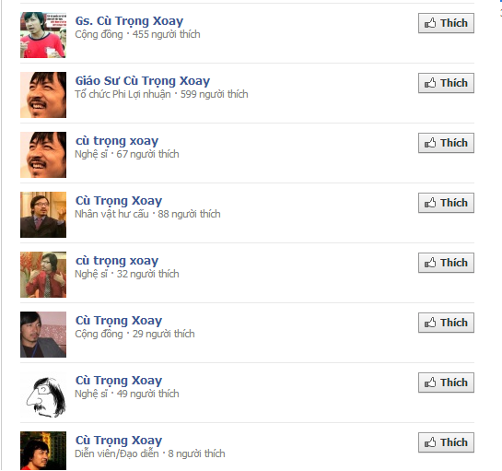Click Thích on the 29 người thích page
This screenshot has width=502, height=471.
(446, 323)
